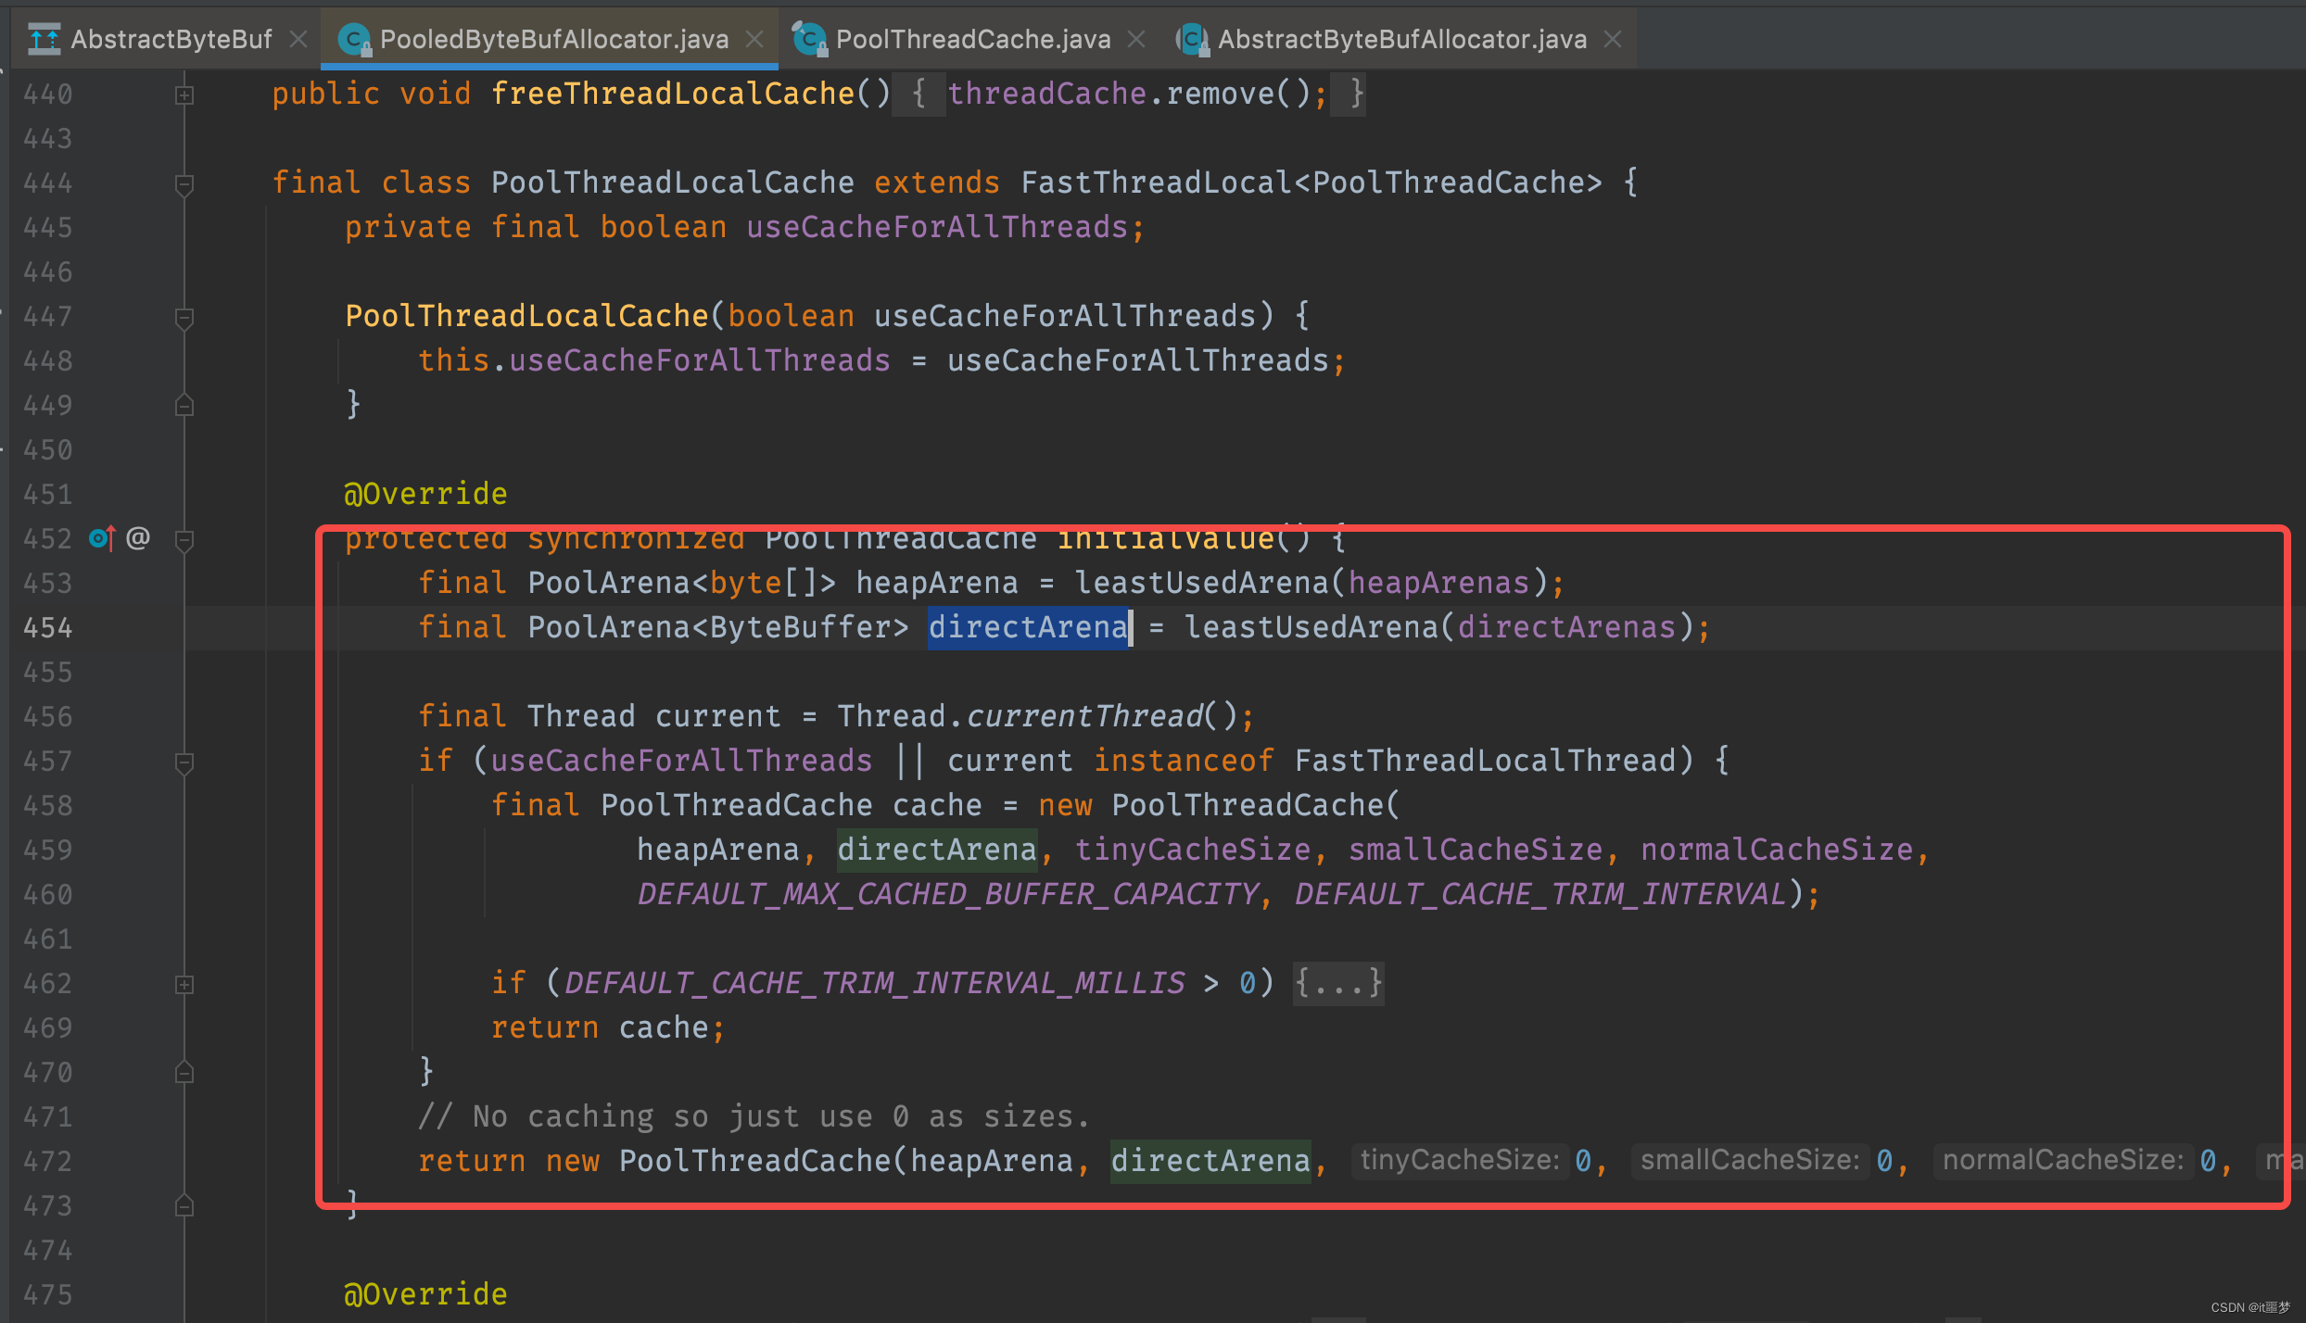Expand the collapsed {...} code on line 462
The image size is (2306, 1323).
(x=1338, y=983)
